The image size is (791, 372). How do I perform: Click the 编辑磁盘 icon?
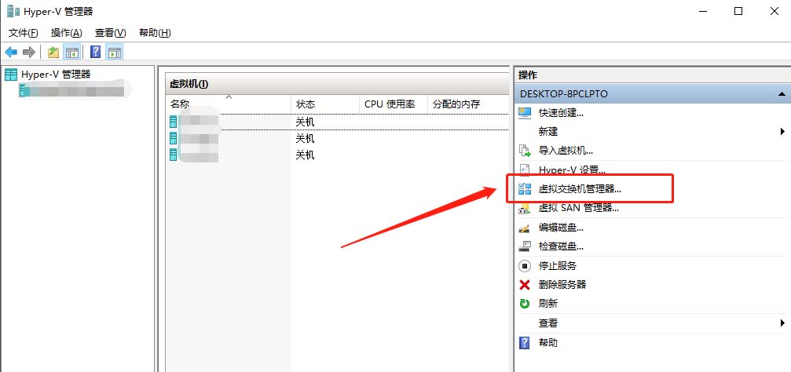coord(525,228)
